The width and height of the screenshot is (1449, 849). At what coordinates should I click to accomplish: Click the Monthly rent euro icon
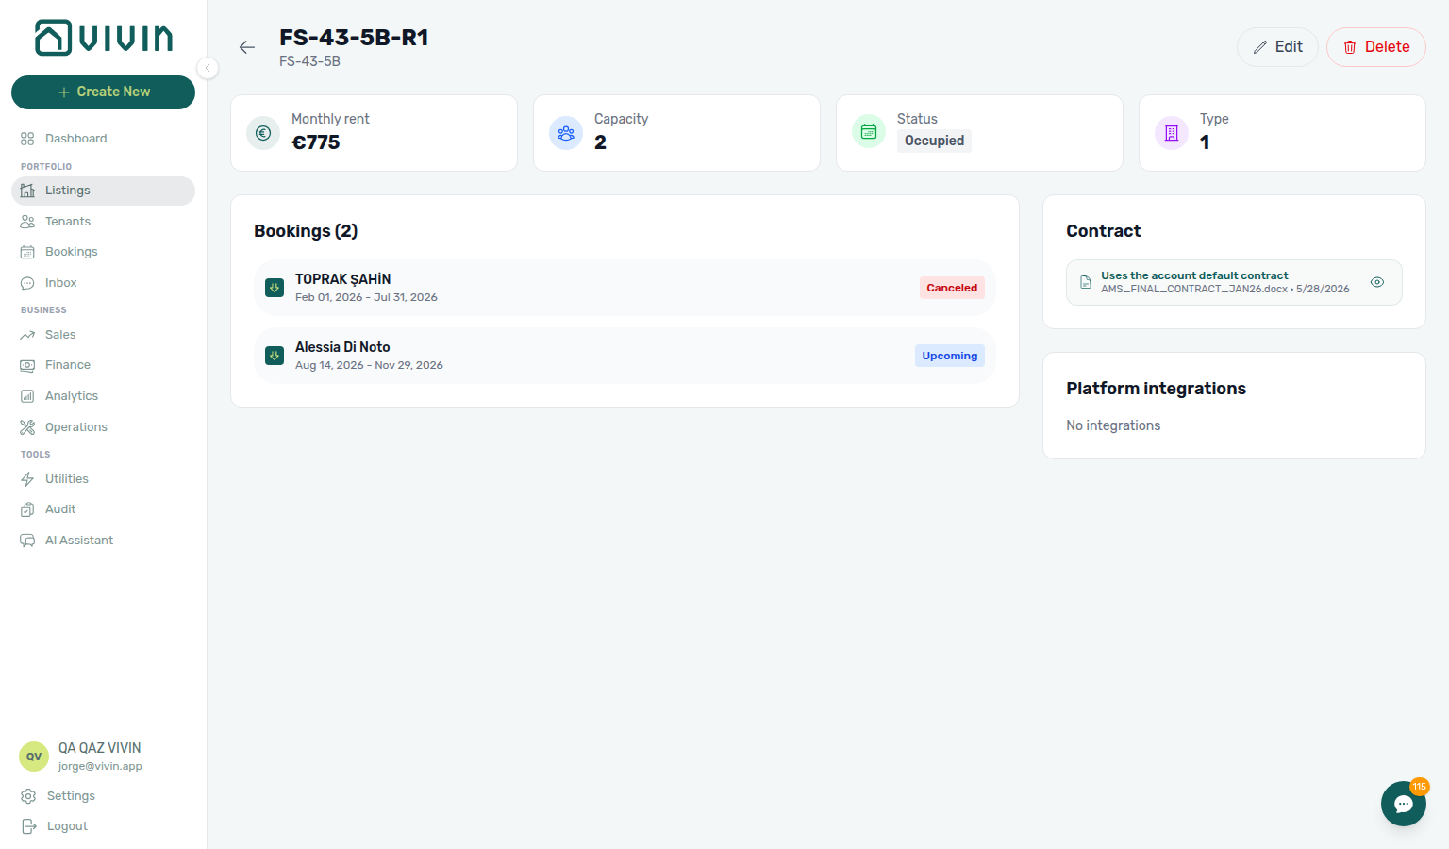pos(263,133)
